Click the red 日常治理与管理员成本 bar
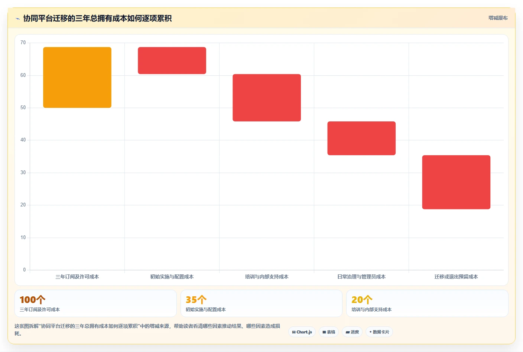Screen dimensions: 523x352 point(361,138)
